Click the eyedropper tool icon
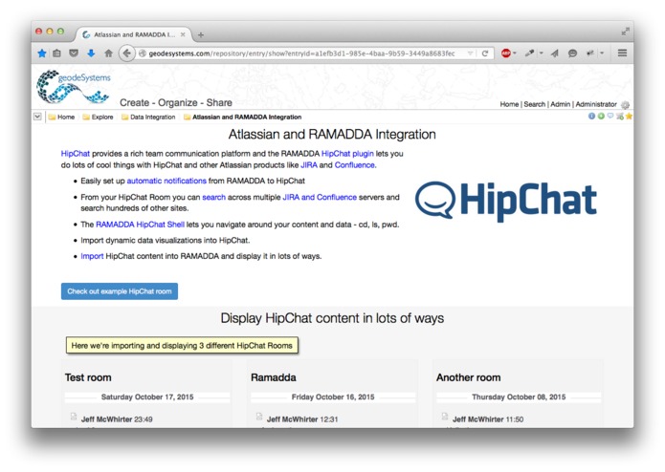665x472 pixels. (529, 54)
